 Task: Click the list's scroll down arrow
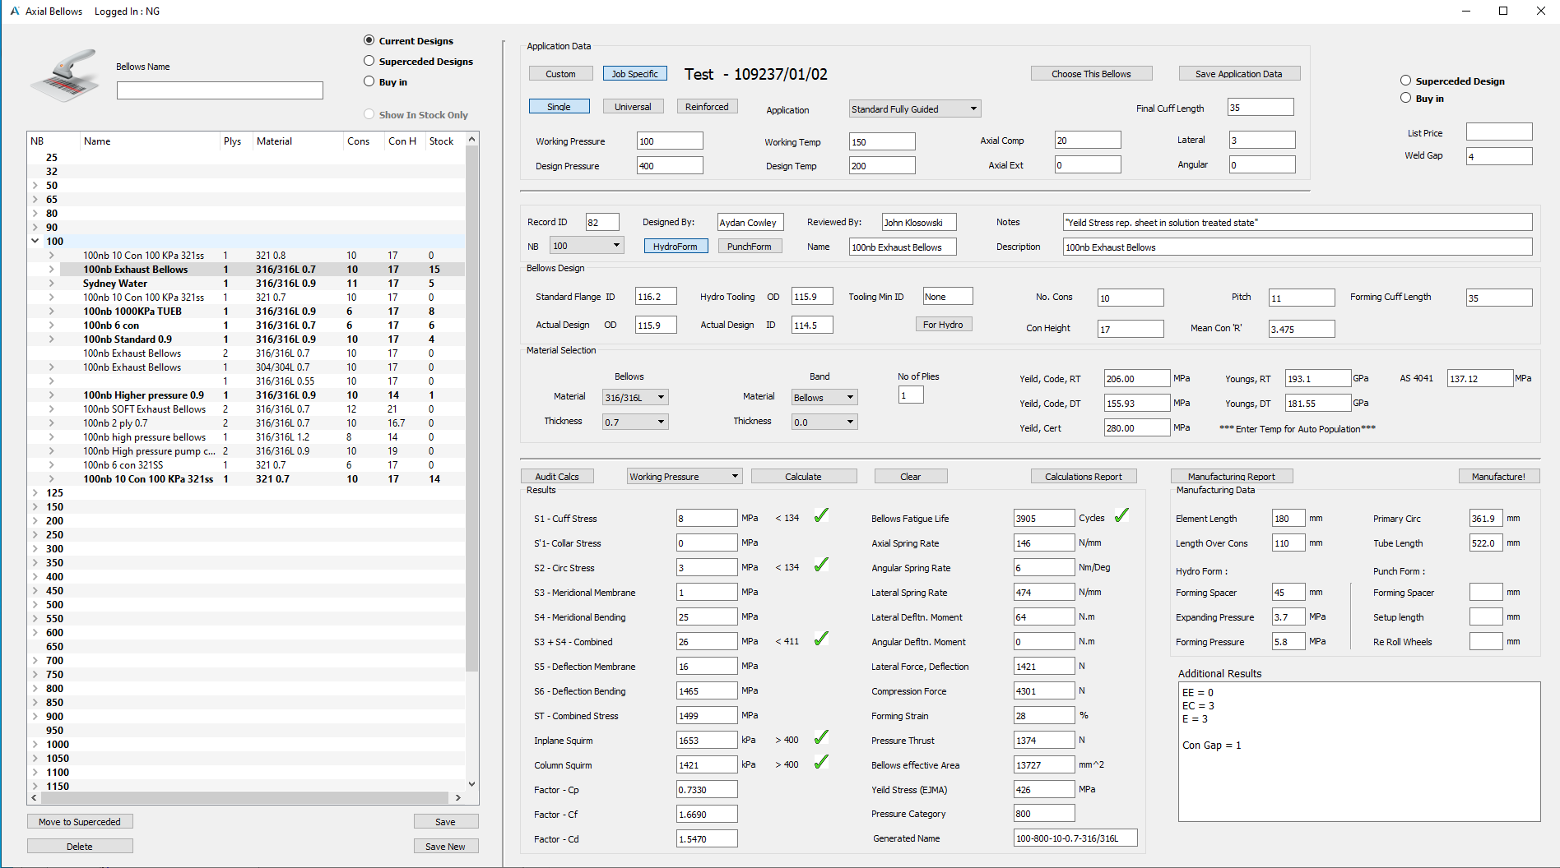point(471,784)
